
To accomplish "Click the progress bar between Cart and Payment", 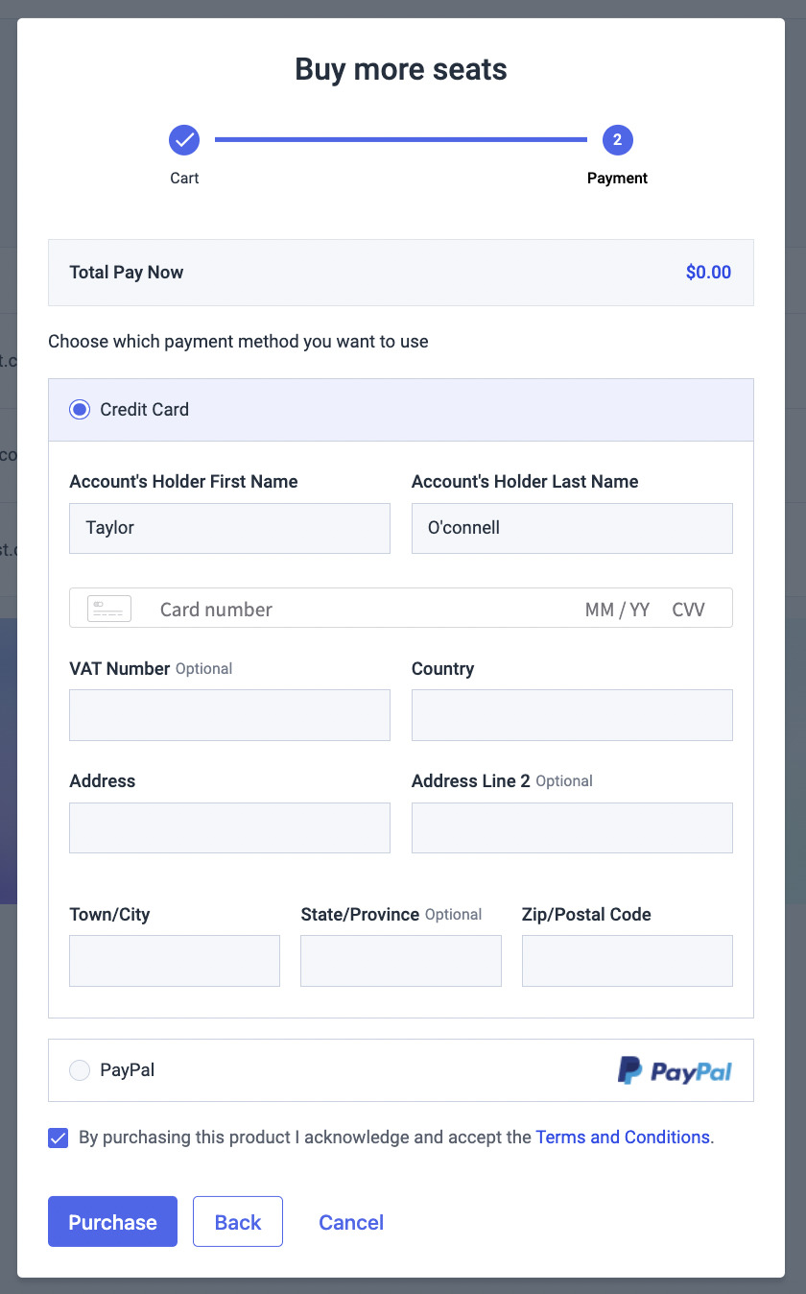I will [401, 140].
